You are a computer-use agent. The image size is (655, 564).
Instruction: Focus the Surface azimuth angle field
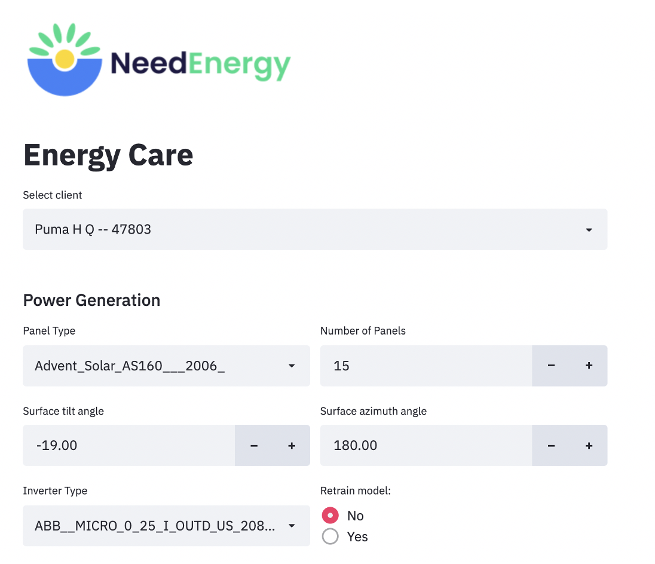(x=426, y=446)
